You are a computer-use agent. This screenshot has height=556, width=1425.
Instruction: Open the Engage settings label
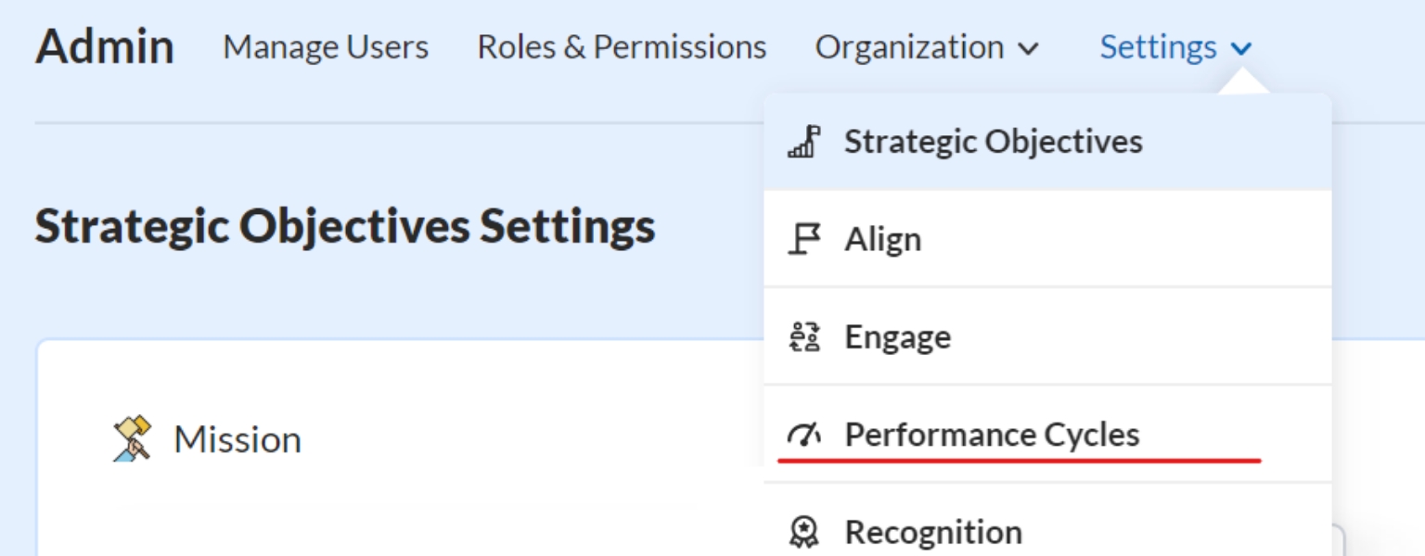pos(897,337)
